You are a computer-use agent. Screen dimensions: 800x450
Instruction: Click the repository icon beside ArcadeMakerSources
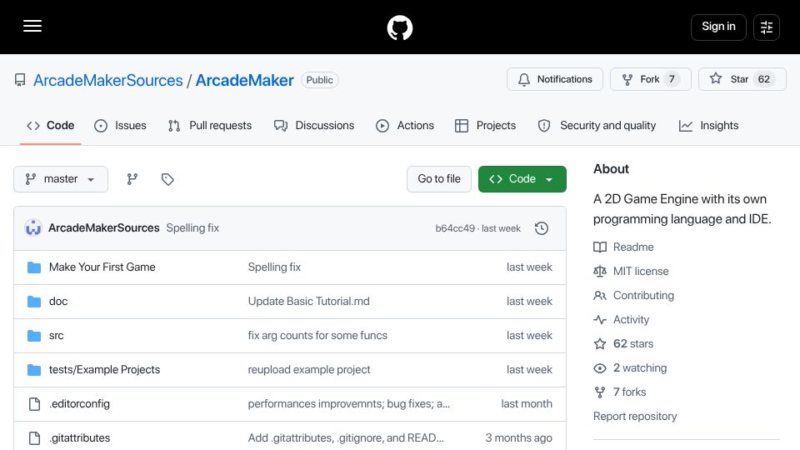pyautogui.click(x=20, y=80)
